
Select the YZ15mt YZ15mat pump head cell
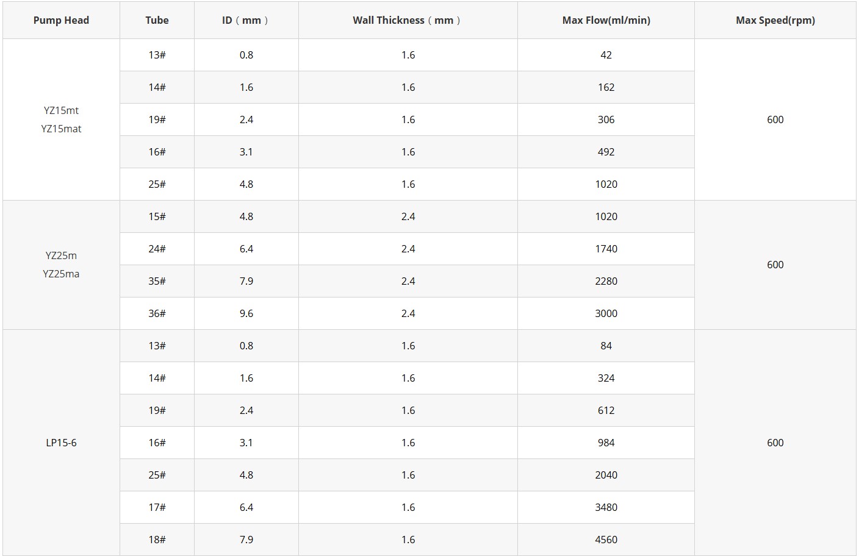click(x=61, y=119)
